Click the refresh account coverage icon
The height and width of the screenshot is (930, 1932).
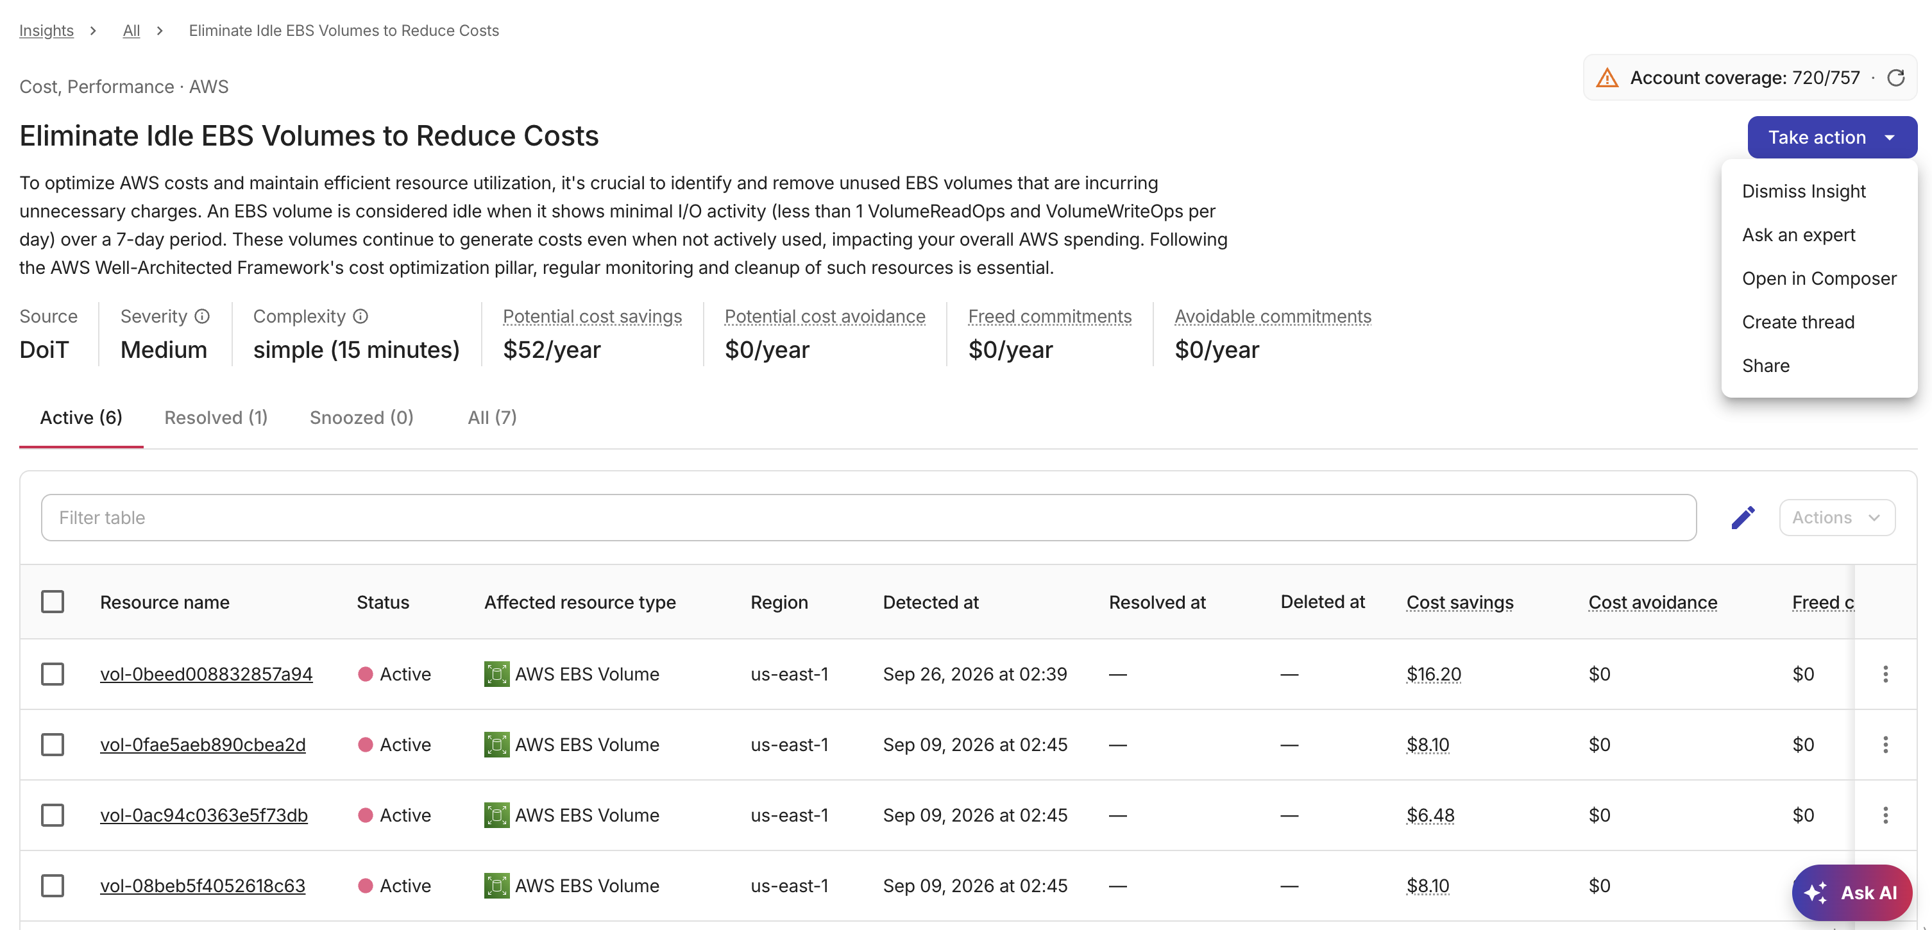(x=1896, y=78)
